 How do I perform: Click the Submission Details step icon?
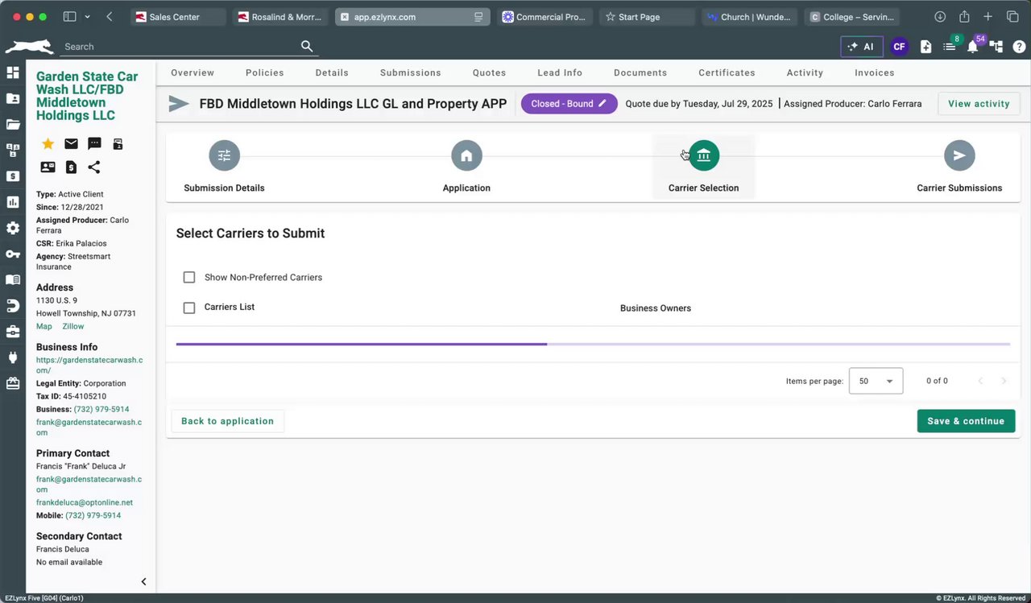[x=224, y=155]
